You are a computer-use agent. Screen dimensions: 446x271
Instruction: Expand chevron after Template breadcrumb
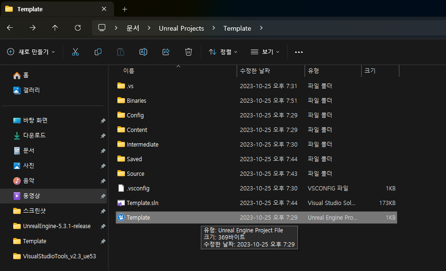coord(261,28)
